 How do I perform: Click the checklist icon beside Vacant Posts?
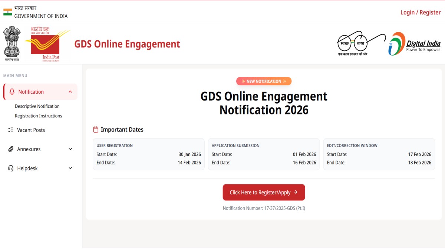11,130
